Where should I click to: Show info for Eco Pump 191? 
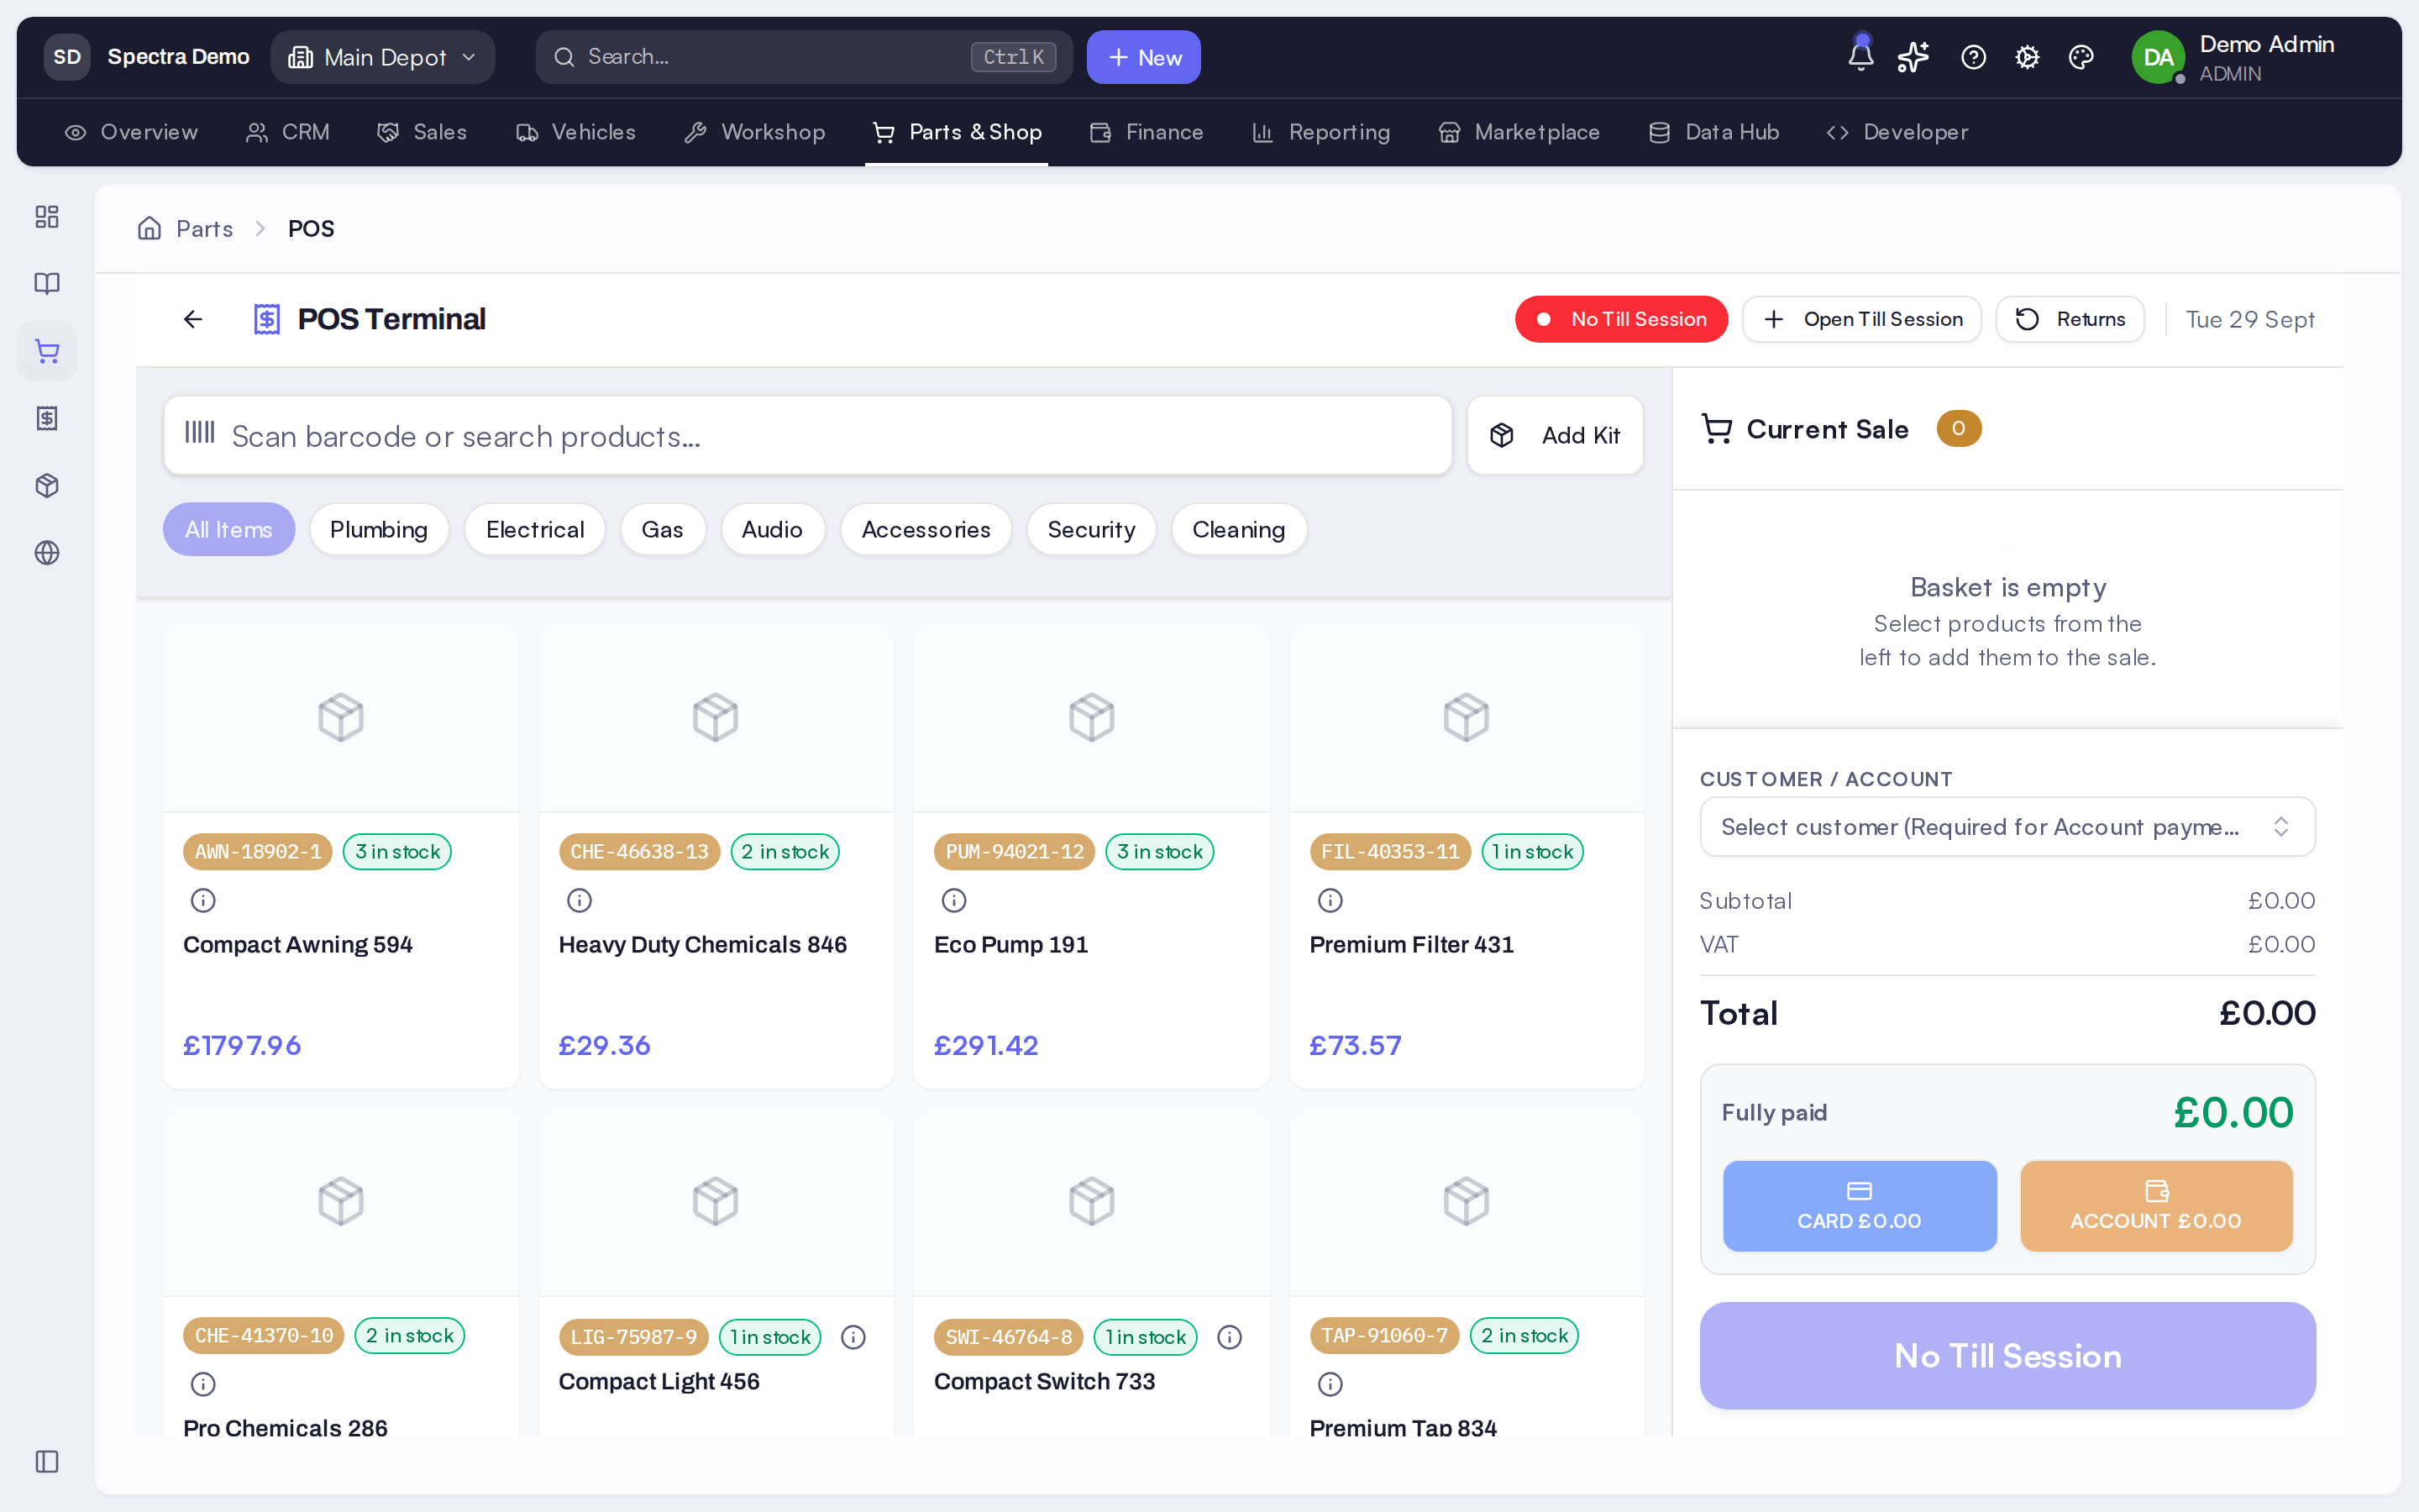pyautogui.click(x=953, y=900)
